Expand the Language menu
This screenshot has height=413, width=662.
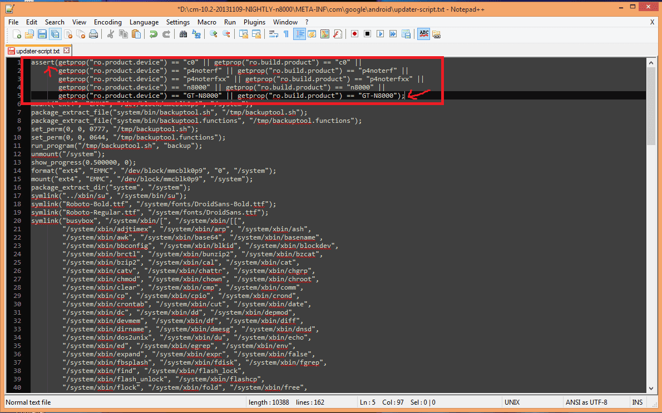[144, 22]
